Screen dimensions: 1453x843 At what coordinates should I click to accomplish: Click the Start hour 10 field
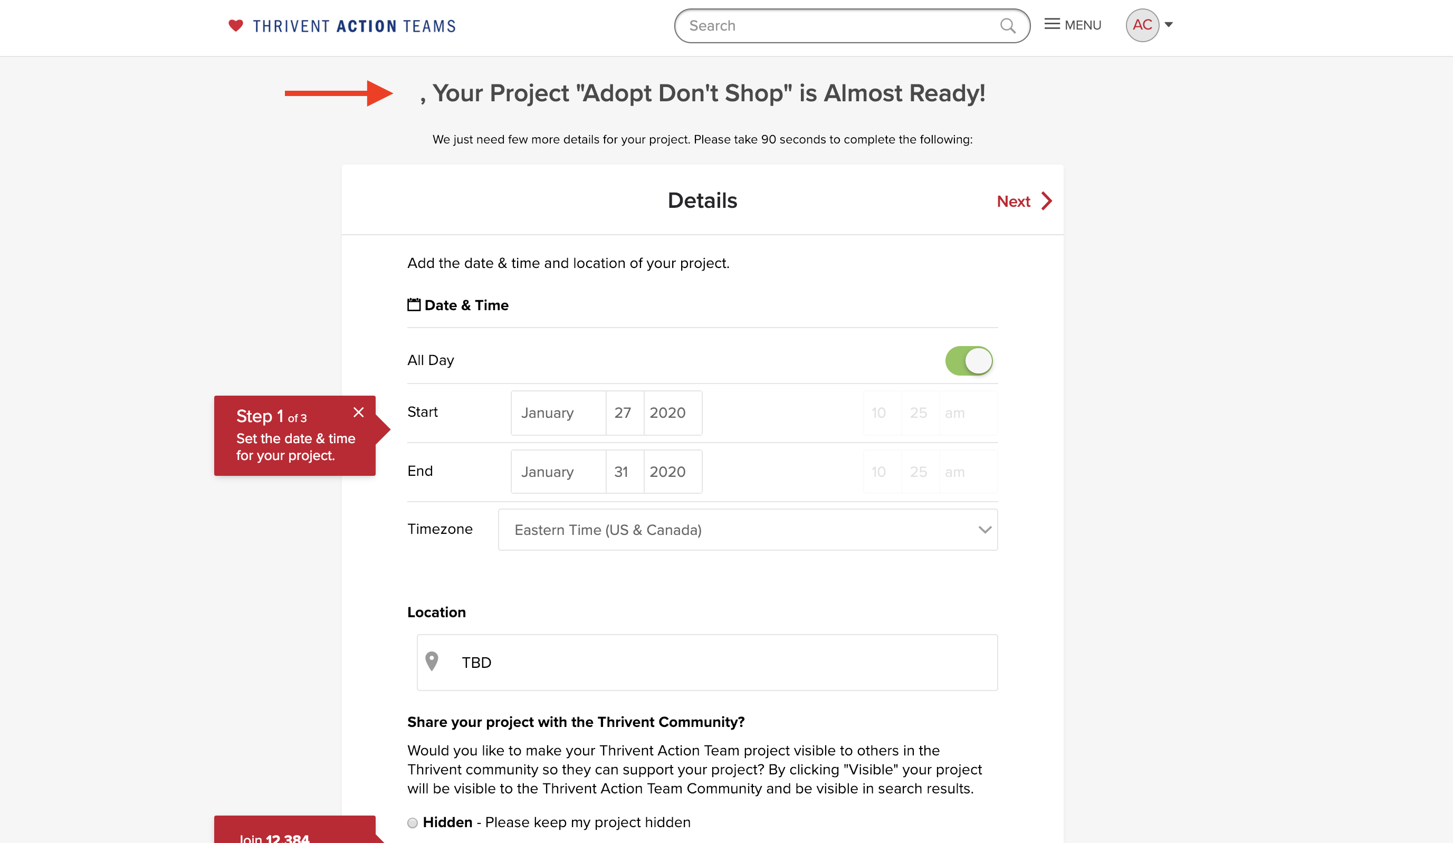882,413
